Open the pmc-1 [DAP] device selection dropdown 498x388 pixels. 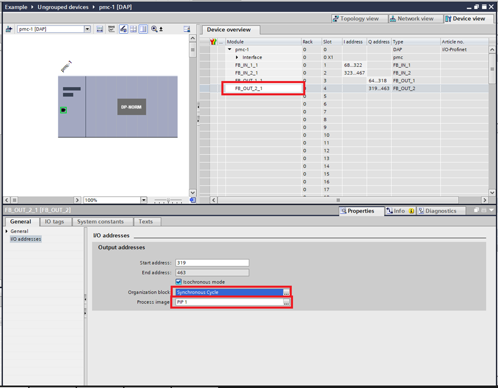coord(87,29)
